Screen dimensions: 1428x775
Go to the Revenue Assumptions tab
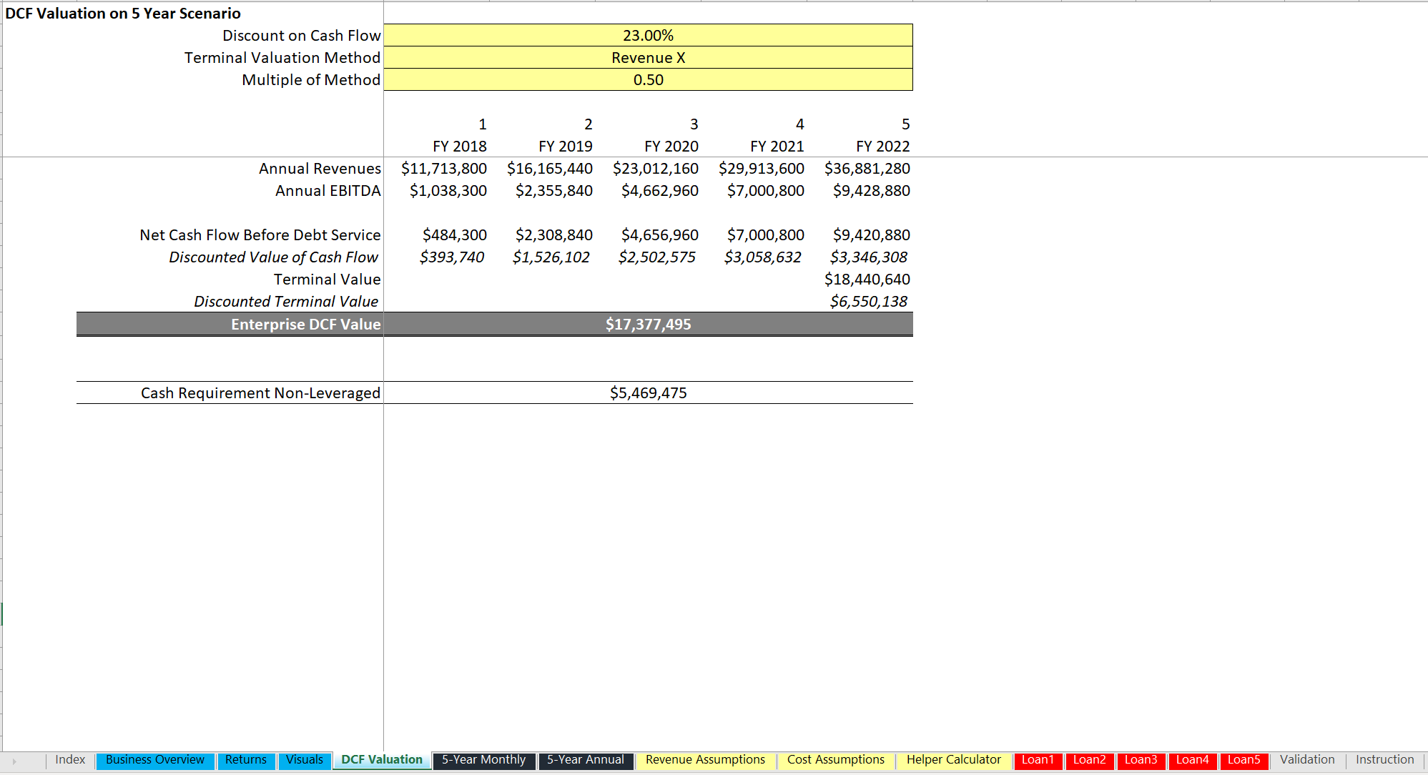[x=704, y=760]
